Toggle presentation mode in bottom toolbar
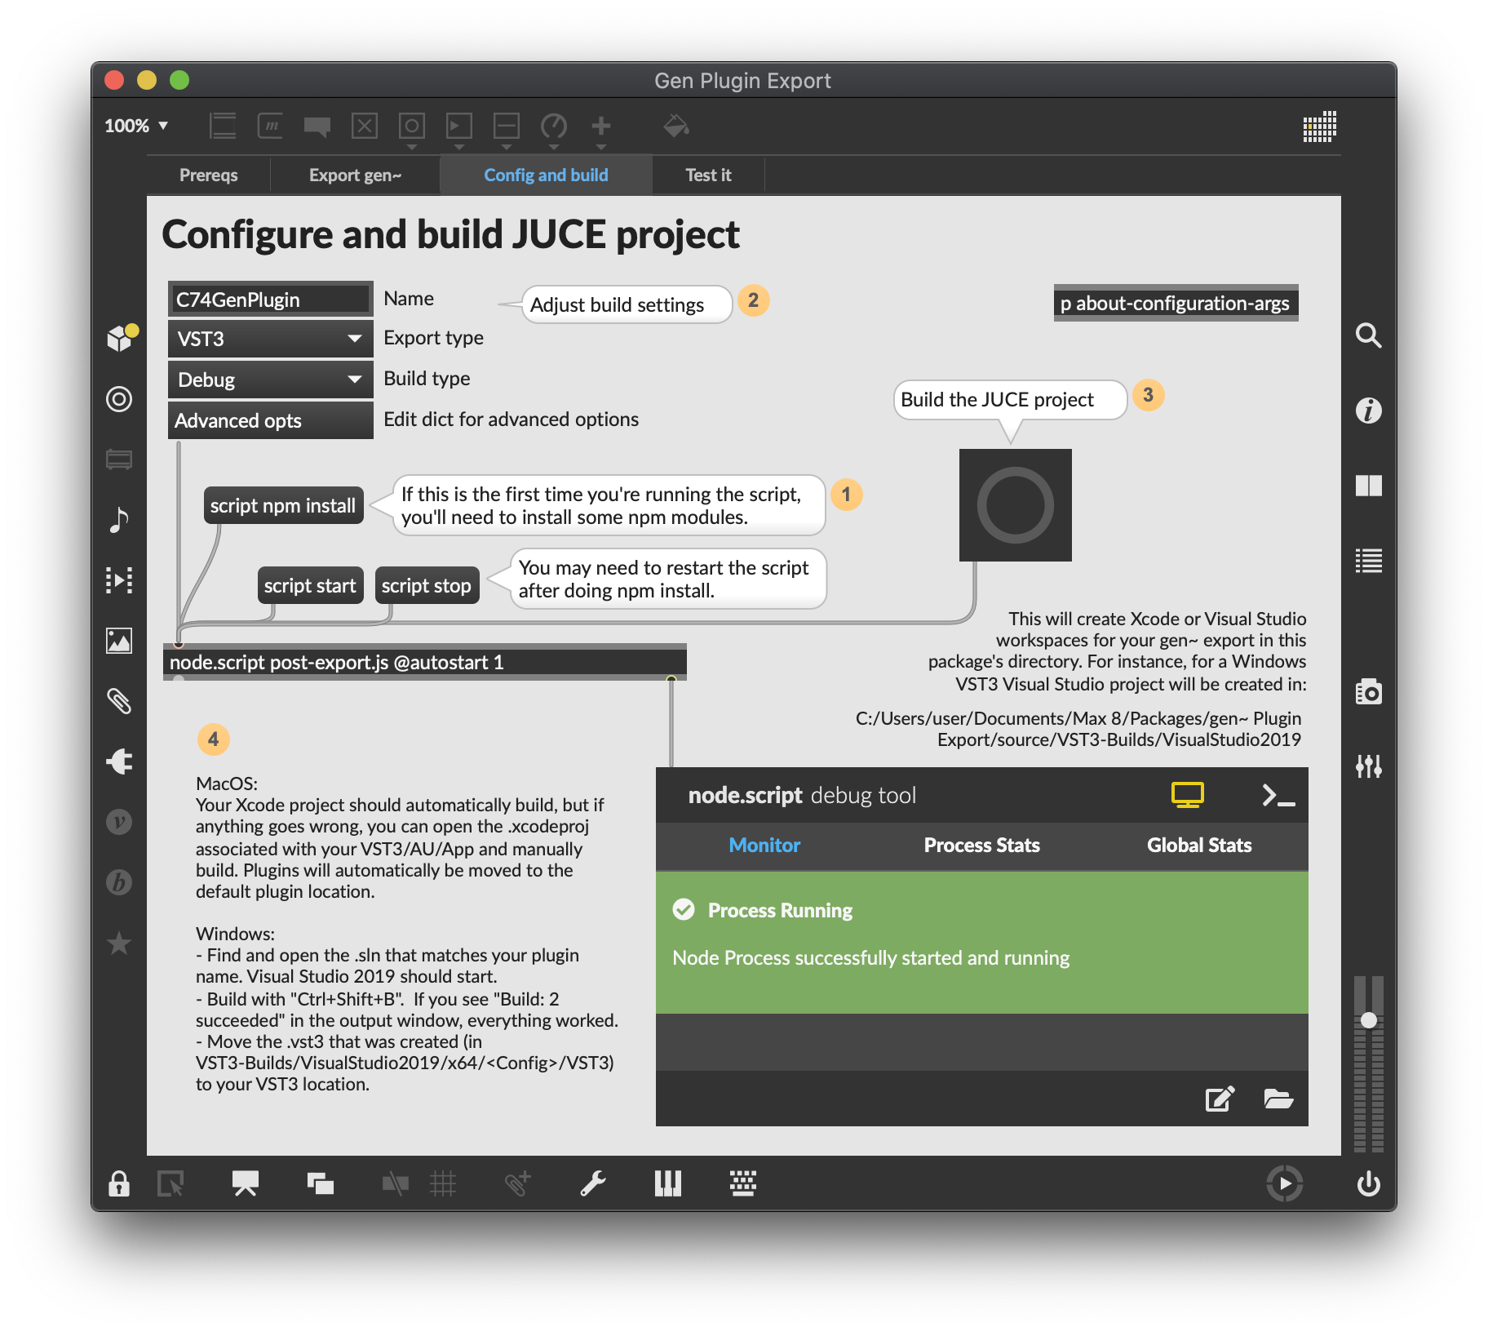Image resolution: width=1488 pixels, height=1332 pixels. pyautogui.click(x=246, y=1183)
